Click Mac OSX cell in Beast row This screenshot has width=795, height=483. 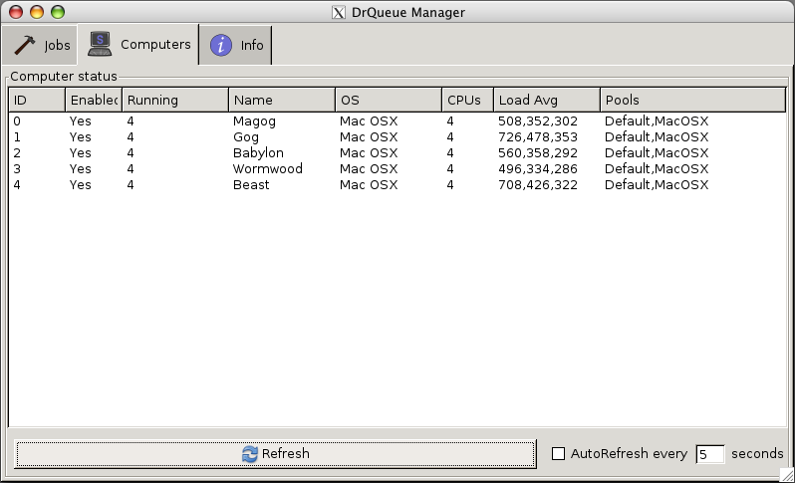tap(369, 185)
